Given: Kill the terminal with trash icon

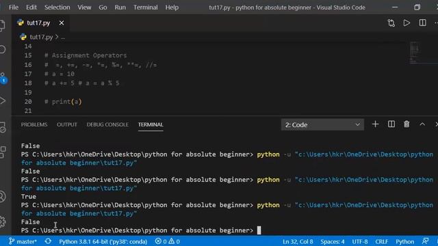Looking at the screenshot, I should tap(407, 124).
